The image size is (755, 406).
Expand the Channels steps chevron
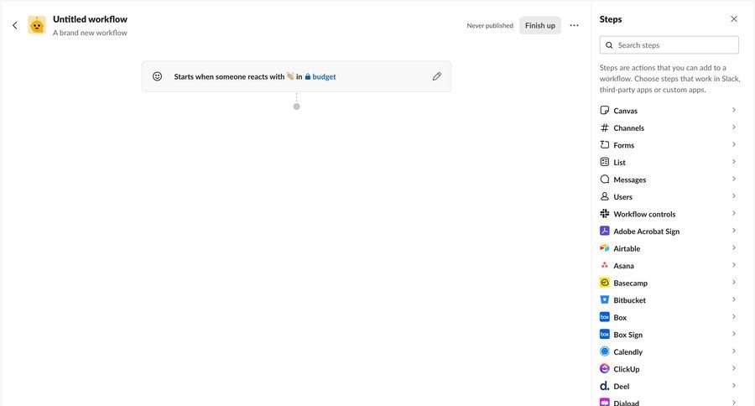[x=733, y=128]
